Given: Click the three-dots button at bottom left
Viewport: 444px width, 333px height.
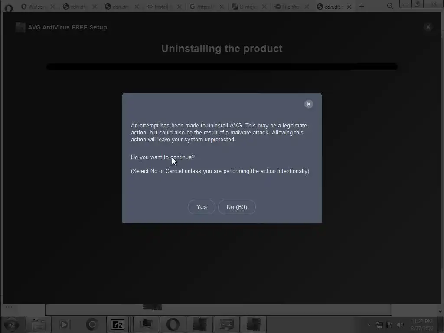Looking at the screenshot, I should coord(9,307).
